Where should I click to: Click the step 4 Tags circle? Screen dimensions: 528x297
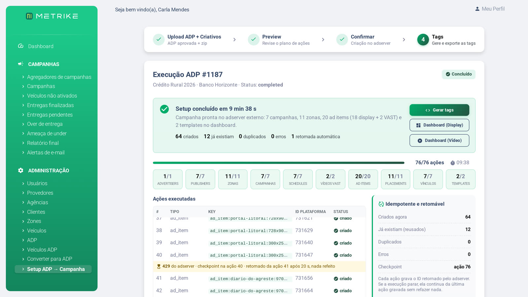point(423,40)
